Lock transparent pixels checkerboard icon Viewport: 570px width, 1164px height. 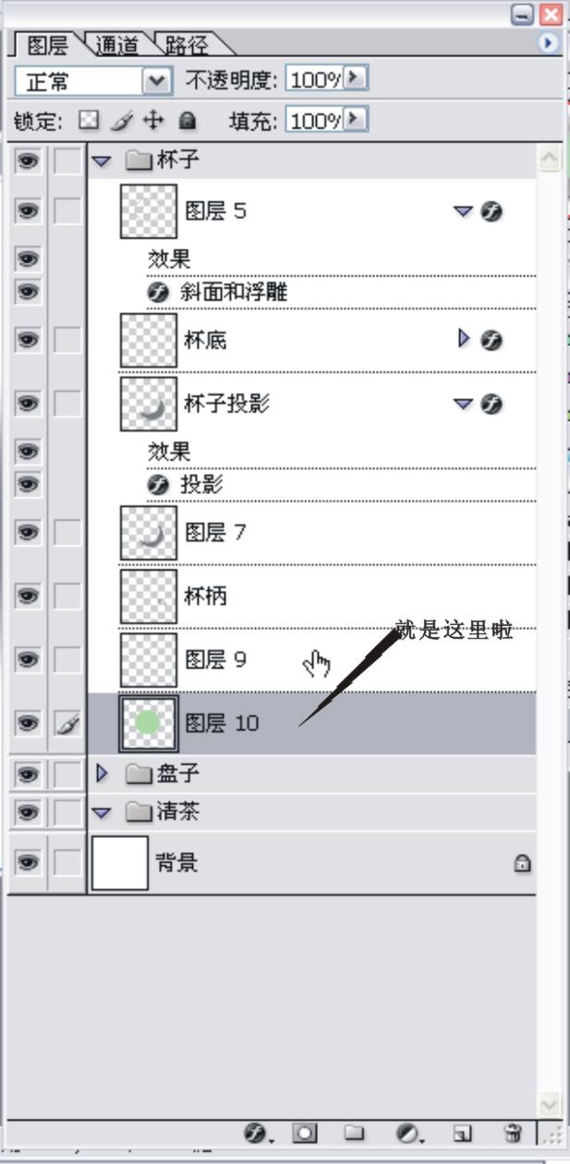click(x=88, y=120)
